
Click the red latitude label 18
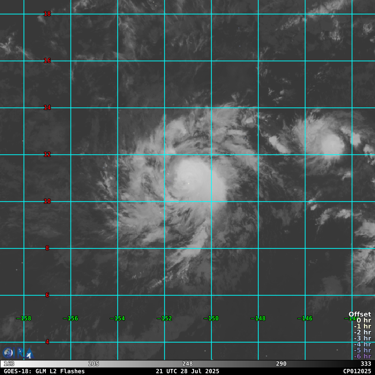pyautogui.click(x=47, y=14)
